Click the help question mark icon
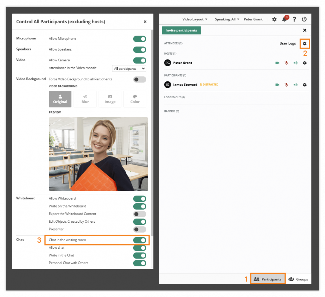Image resolution: width=325 pixels, height=297 pixels. (x=294, y=19)
